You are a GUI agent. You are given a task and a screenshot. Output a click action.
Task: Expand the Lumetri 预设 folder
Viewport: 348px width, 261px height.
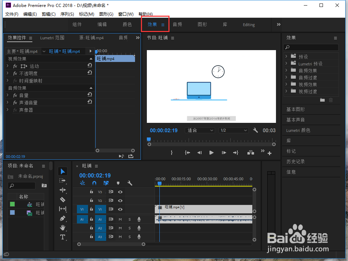(x=286, y=63)
